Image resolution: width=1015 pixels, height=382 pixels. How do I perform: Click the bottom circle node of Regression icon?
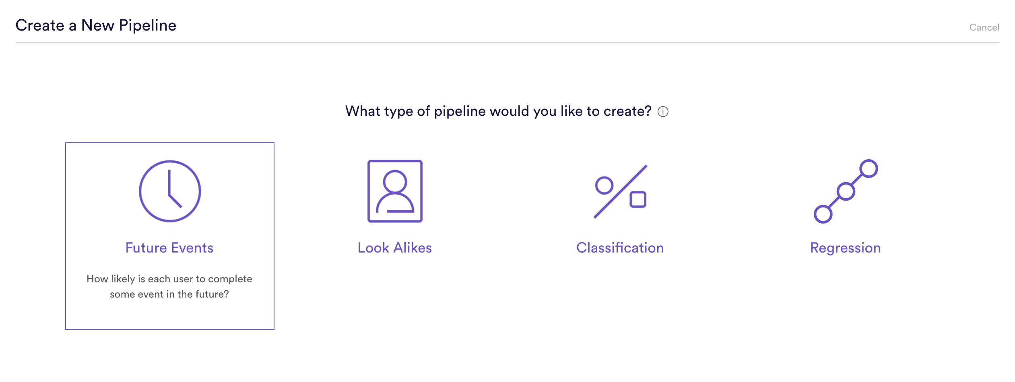tap(823, 214)
